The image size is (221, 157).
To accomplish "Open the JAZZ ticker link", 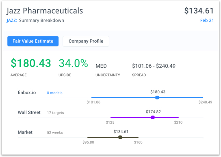I will pyautogui.click(x=12, y=20).
